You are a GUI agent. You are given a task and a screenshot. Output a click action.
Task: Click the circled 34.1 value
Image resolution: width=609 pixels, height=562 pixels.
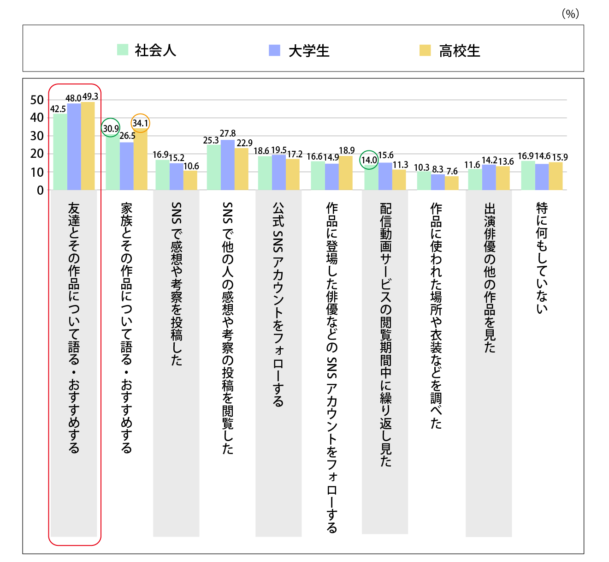(141, 123)
